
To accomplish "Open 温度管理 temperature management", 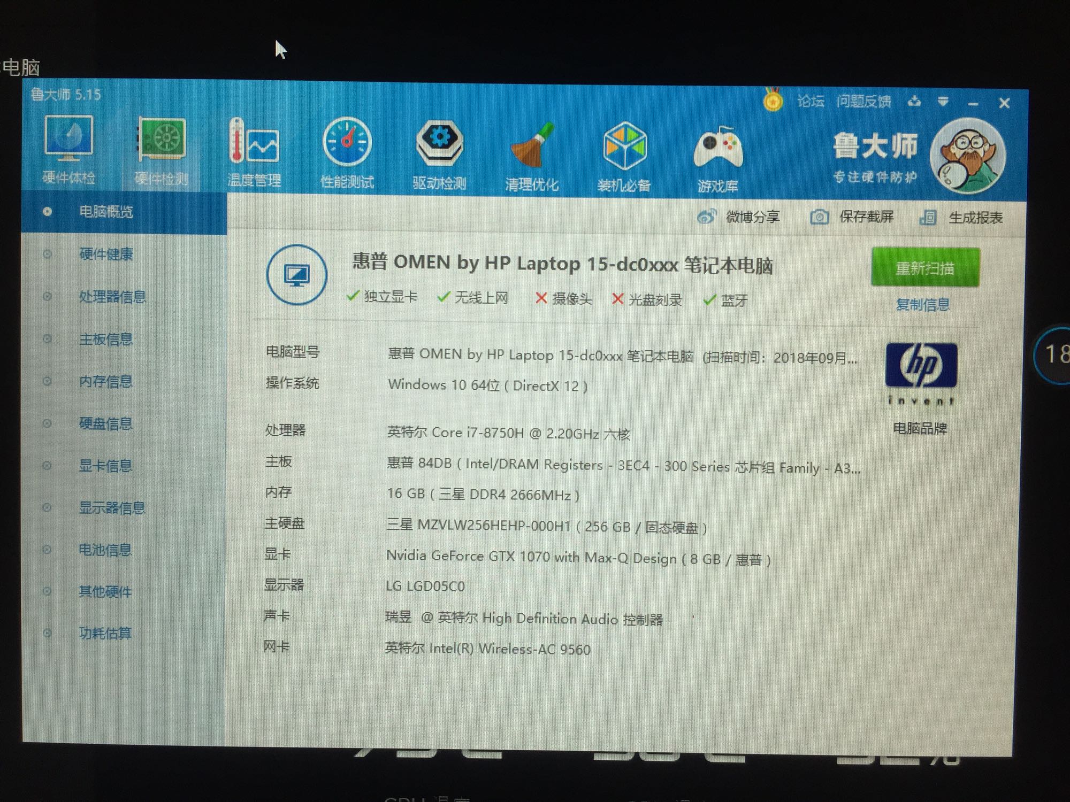I will (x=254, y=153).
